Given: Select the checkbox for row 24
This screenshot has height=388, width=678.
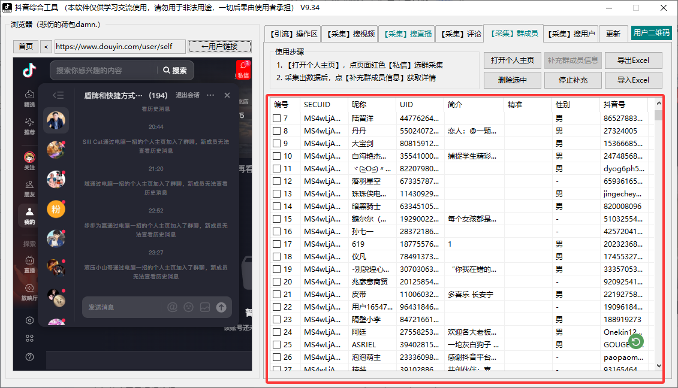Looking at the screenshot, I should tap(276, 332).
